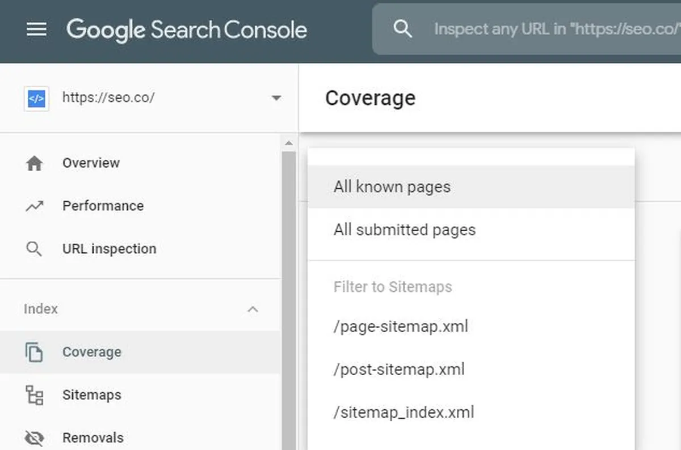Click the search magnifier icon in URL bar
681x450 pixels.
pos(402,29)
